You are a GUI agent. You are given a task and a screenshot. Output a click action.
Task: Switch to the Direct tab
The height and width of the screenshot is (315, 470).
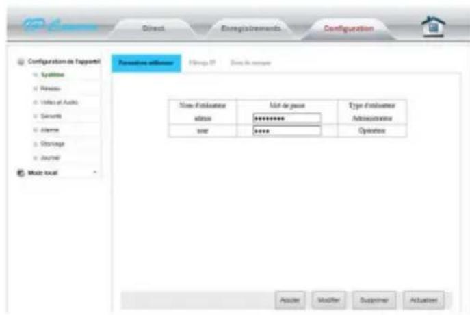coord(153,29)
